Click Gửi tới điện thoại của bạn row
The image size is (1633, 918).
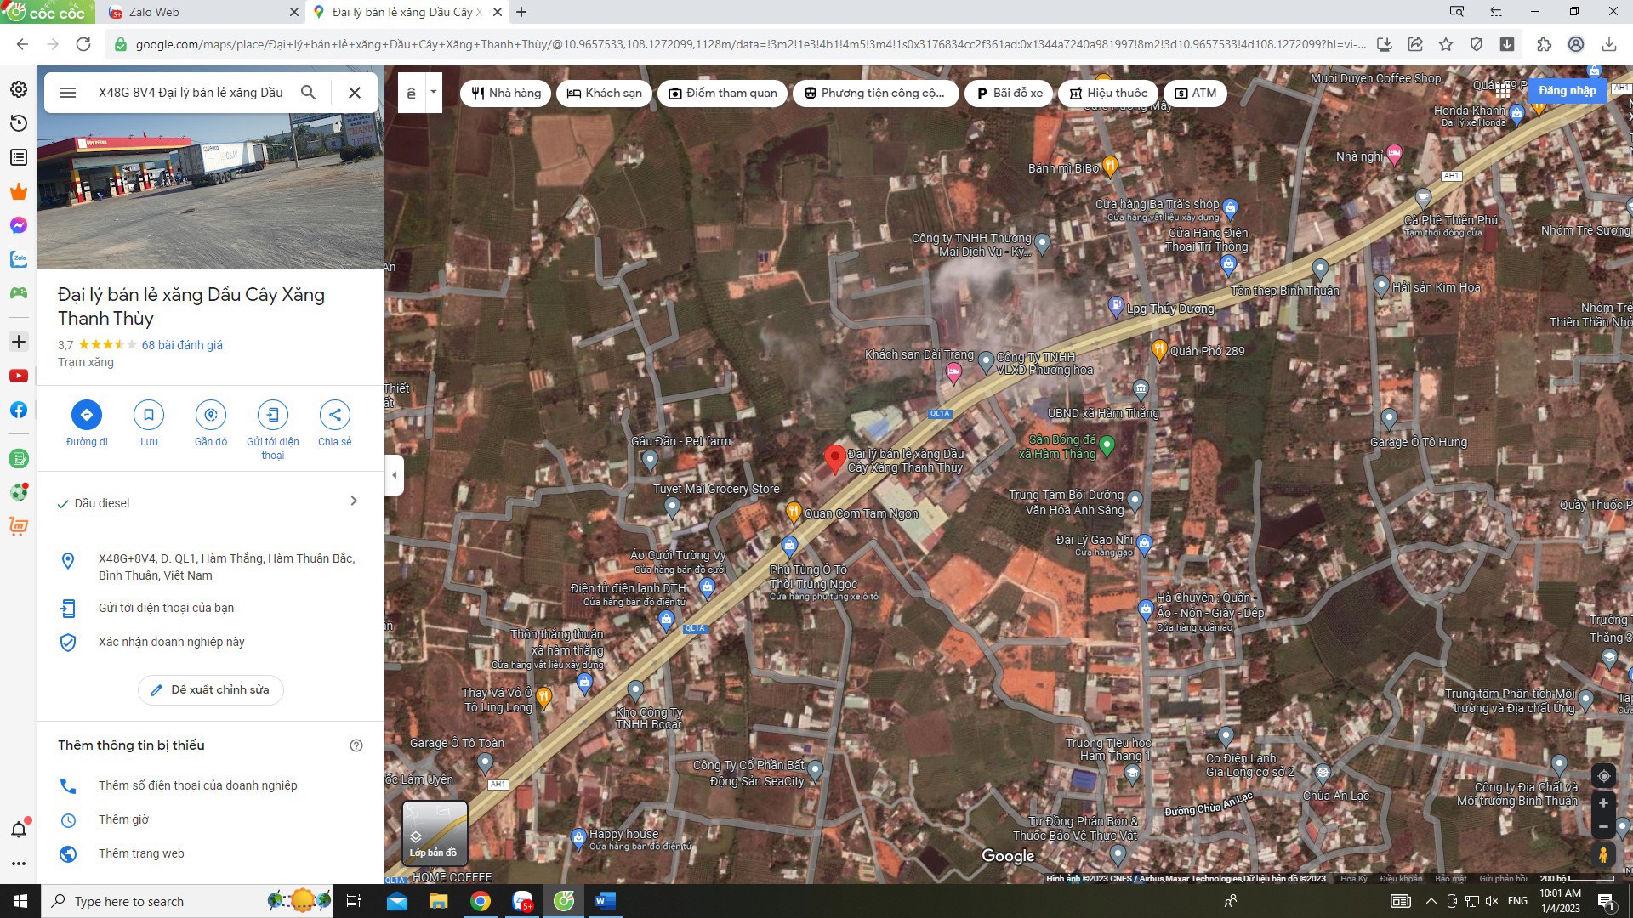pyautogui.click(x=211, y=608)
